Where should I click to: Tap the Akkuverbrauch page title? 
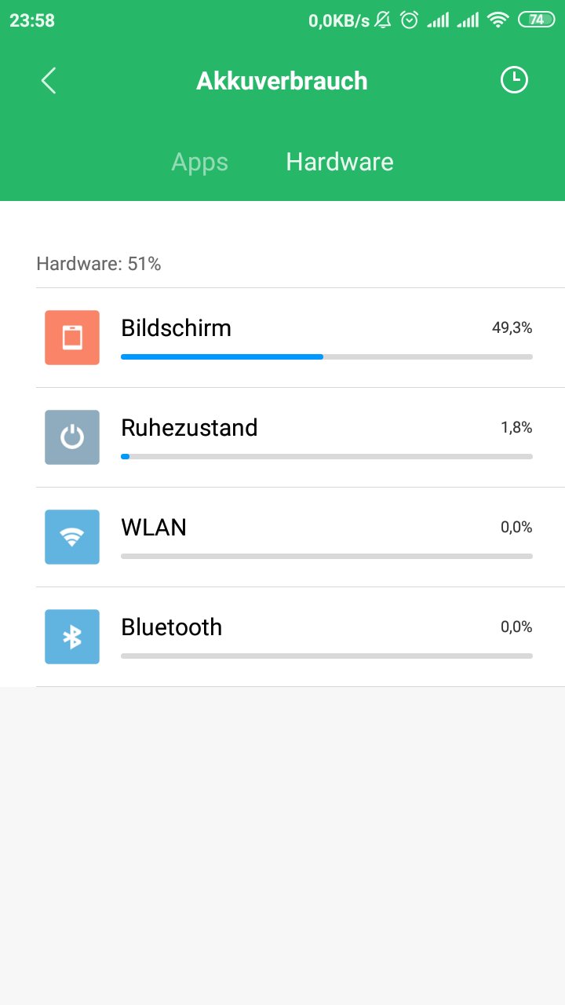pos(282,81)
